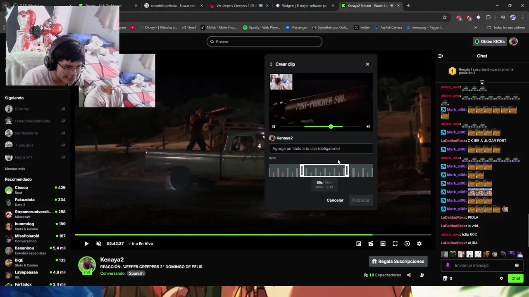Click the chat scroll-to-bottom indicator
The image size is (529, 297).
point(482,82)
